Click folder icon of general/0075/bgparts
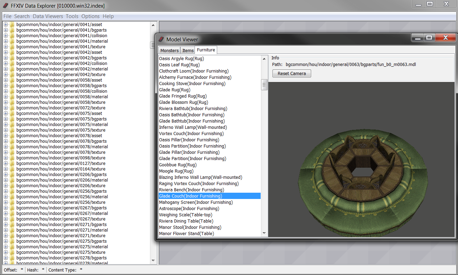458x275 pixels. 12,119
